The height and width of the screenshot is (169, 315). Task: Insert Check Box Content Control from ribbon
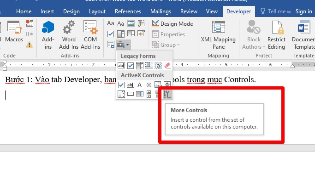111,34
